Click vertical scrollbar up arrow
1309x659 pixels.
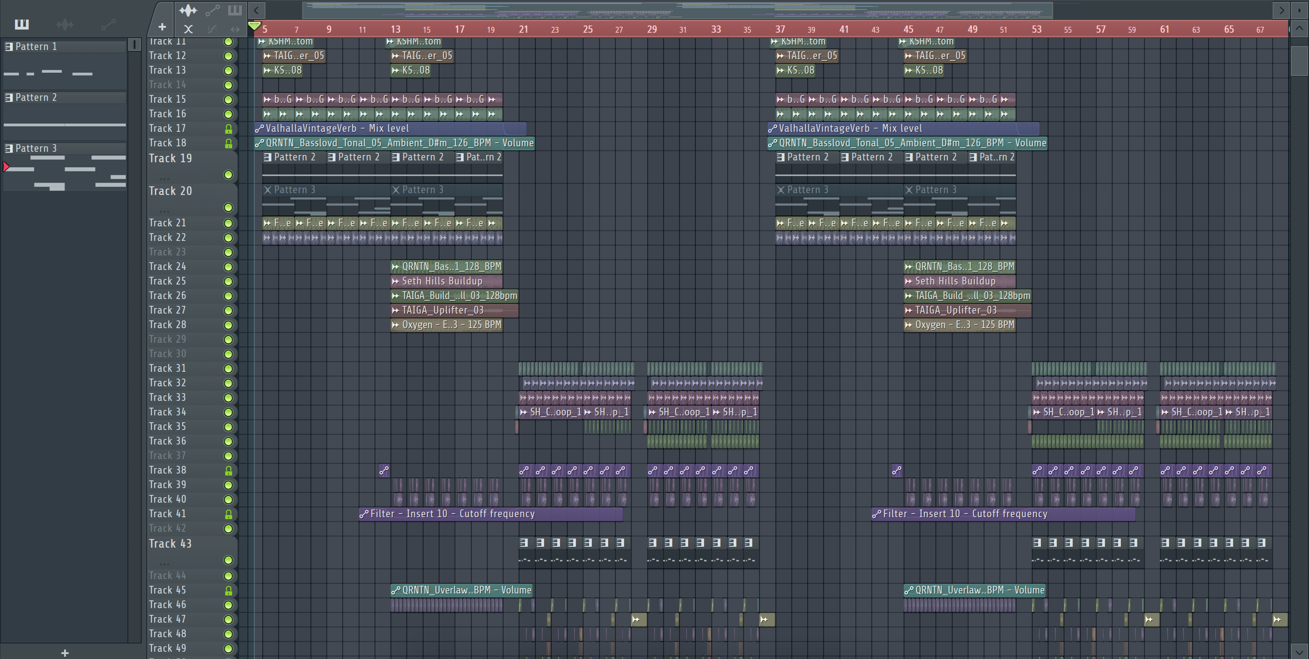tap(1299, 29)
